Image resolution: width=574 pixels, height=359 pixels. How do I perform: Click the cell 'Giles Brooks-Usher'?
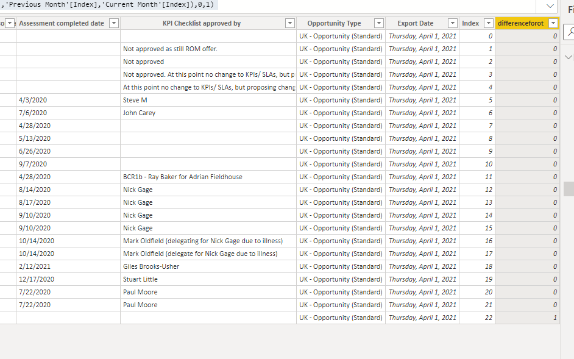(208, 267)
